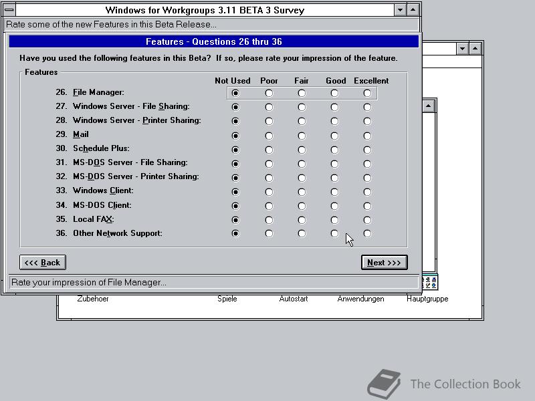Click the Hauptgruppe group icon
This screenshot has width=535, height=401.
(430, 282)
